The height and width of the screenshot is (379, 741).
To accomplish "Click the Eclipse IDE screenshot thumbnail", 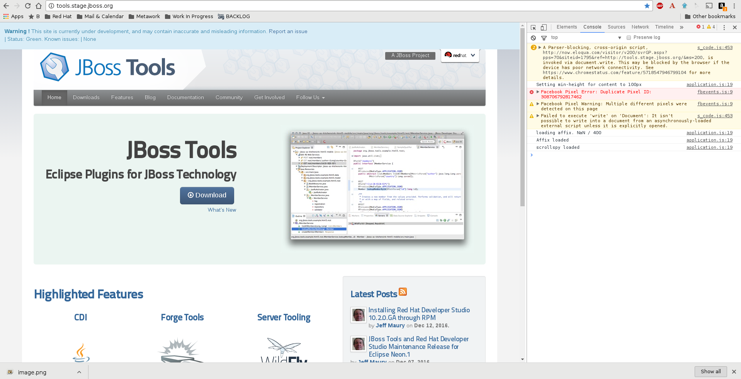I will pyautogui.click(x=377, y=185).
